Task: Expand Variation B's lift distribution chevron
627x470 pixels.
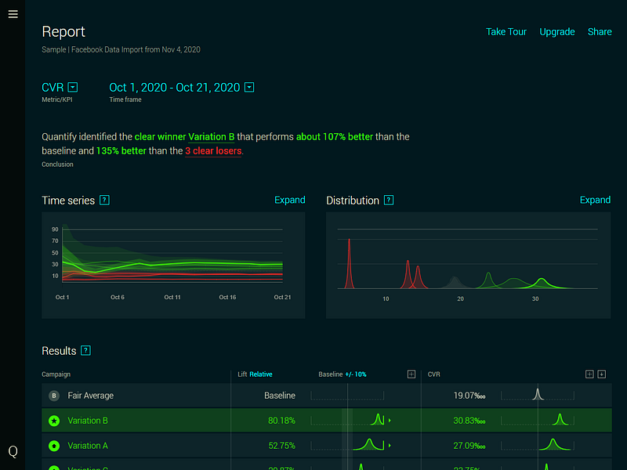Action: [x=389, y=420]
